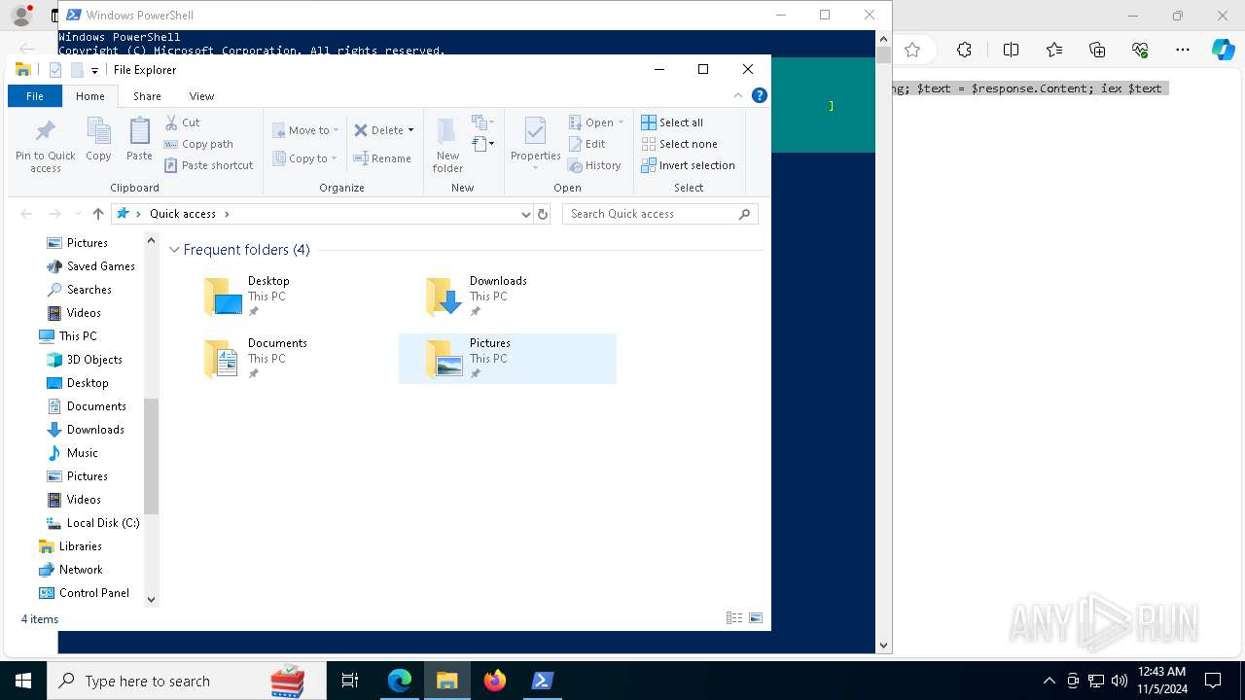The image size is (1245, 700).
Task: Select Saved Games in navigation pane
Action: (90, 266)
